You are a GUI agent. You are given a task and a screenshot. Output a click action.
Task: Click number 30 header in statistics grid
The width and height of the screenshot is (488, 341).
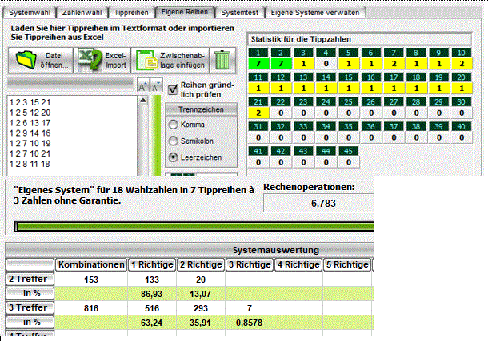[x=462, y=102]
